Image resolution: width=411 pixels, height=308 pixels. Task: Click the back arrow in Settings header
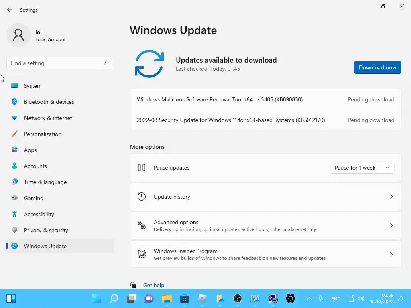click(10, 10)
